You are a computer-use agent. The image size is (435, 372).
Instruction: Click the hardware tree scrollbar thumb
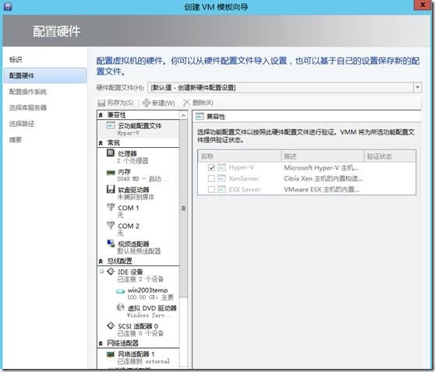[x=183, y=209]
